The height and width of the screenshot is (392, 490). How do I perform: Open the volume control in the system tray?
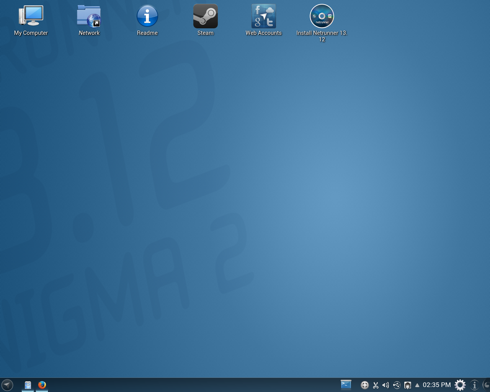(x=386, y=385)
